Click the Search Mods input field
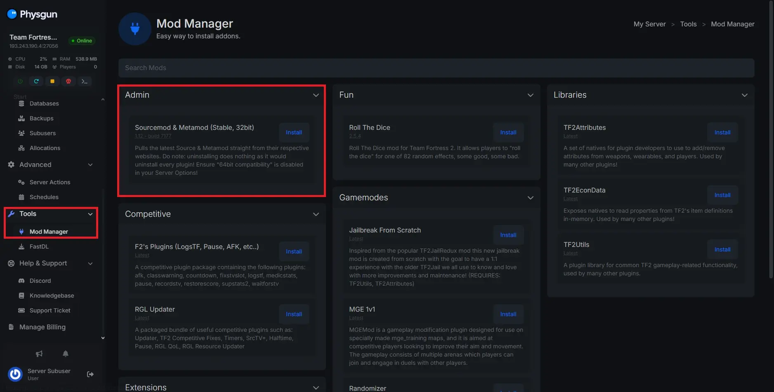This screenshot has width=774, height=392. pos(436,68)
